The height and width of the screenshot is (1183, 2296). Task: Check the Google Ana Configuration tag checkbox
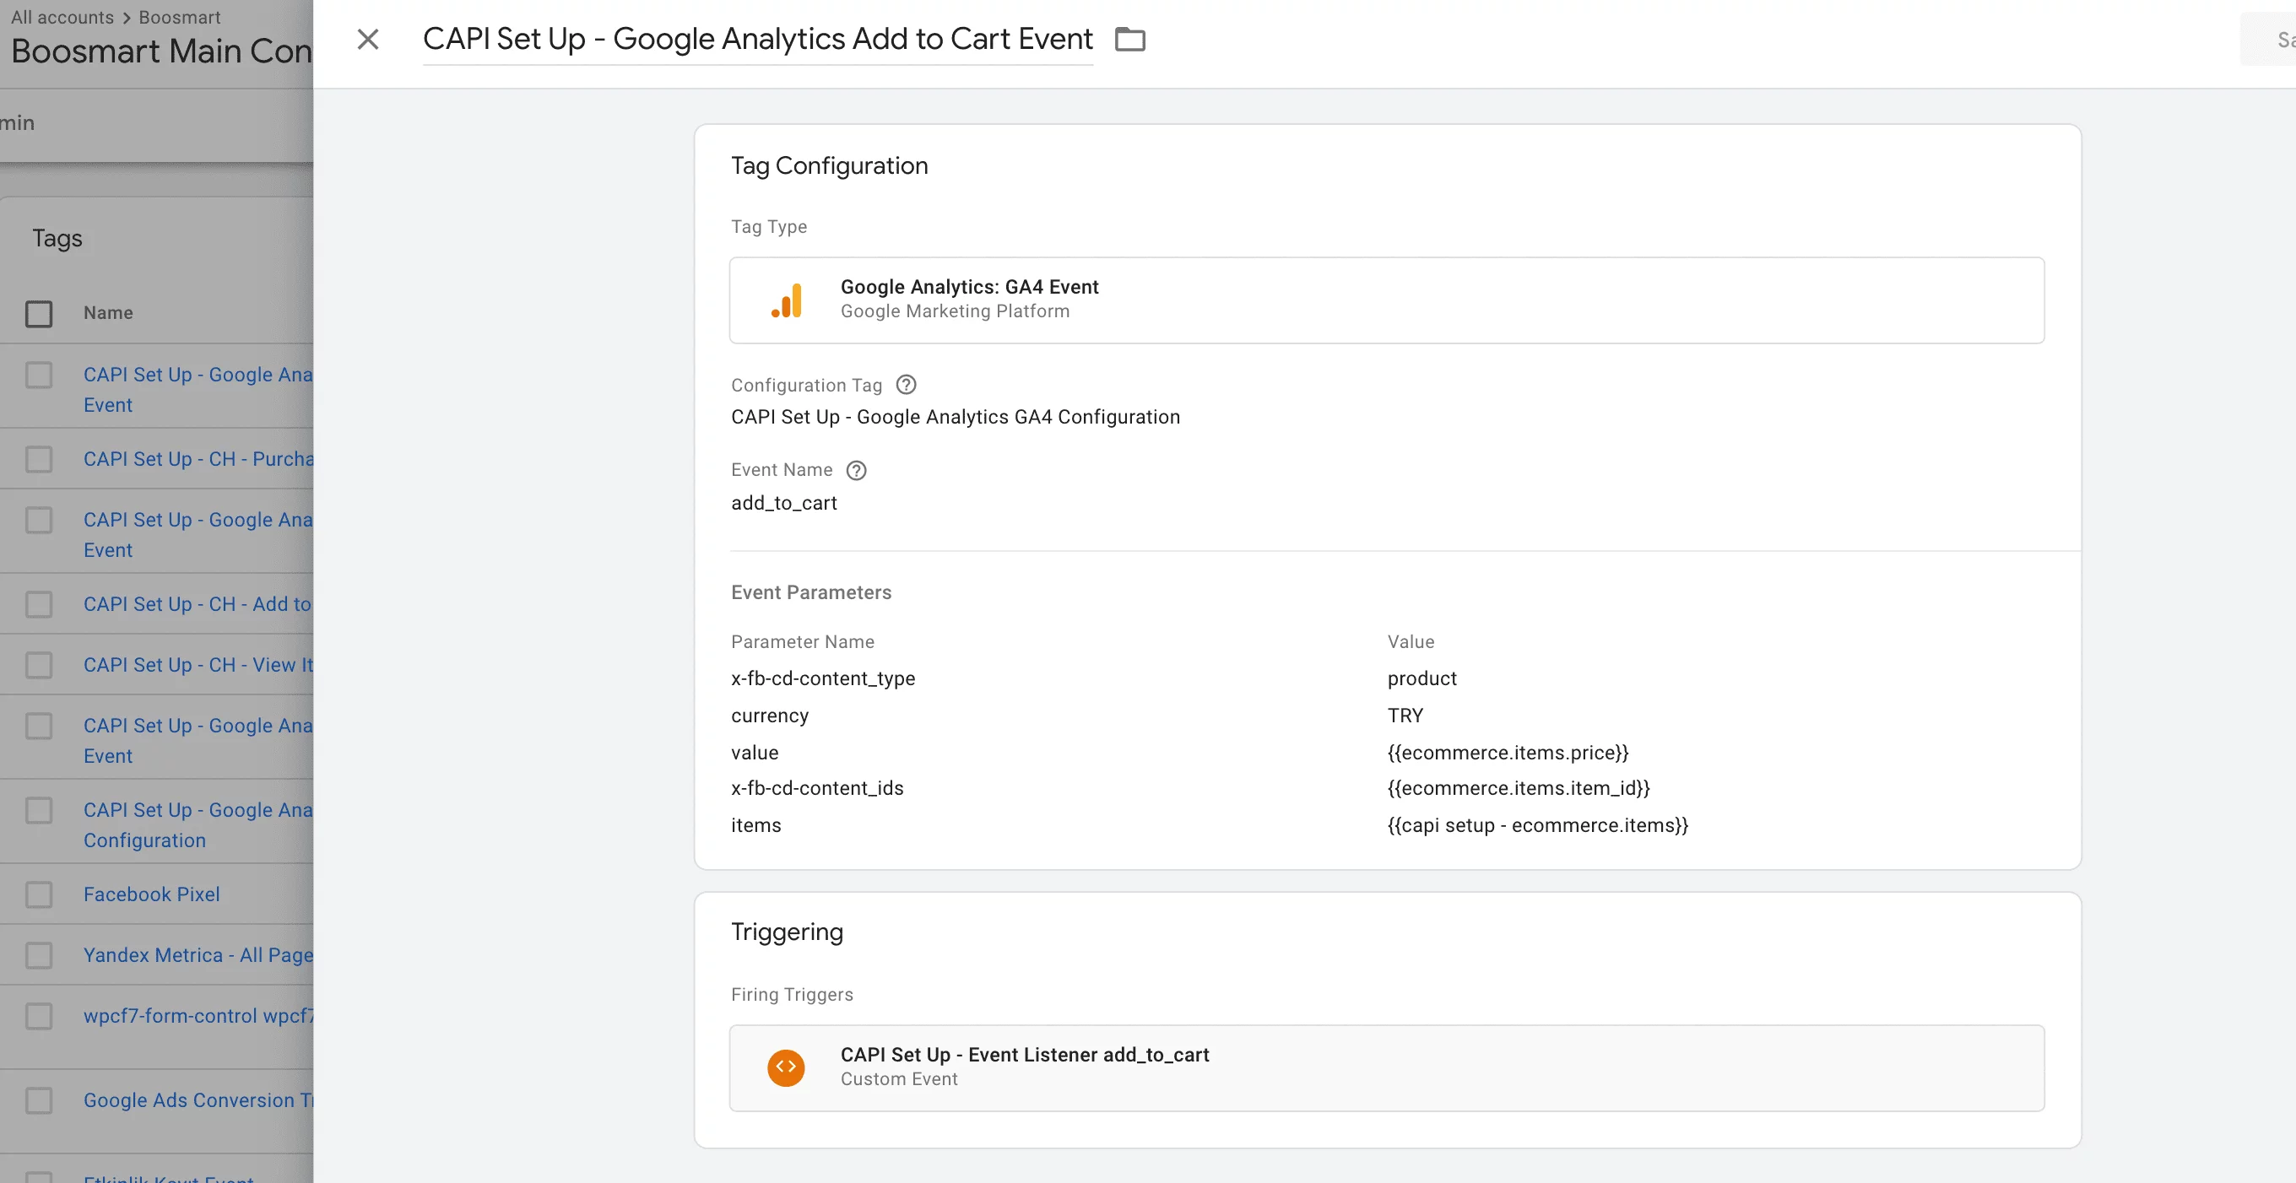click(x=38, y=811)
